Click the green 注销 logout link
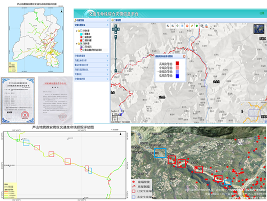This screenshot has width=267, height=201. (x=262, y=13)
